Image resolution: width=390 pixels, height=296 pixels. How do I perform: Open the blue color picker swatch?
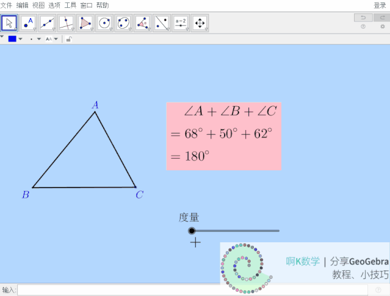point(12,39)
